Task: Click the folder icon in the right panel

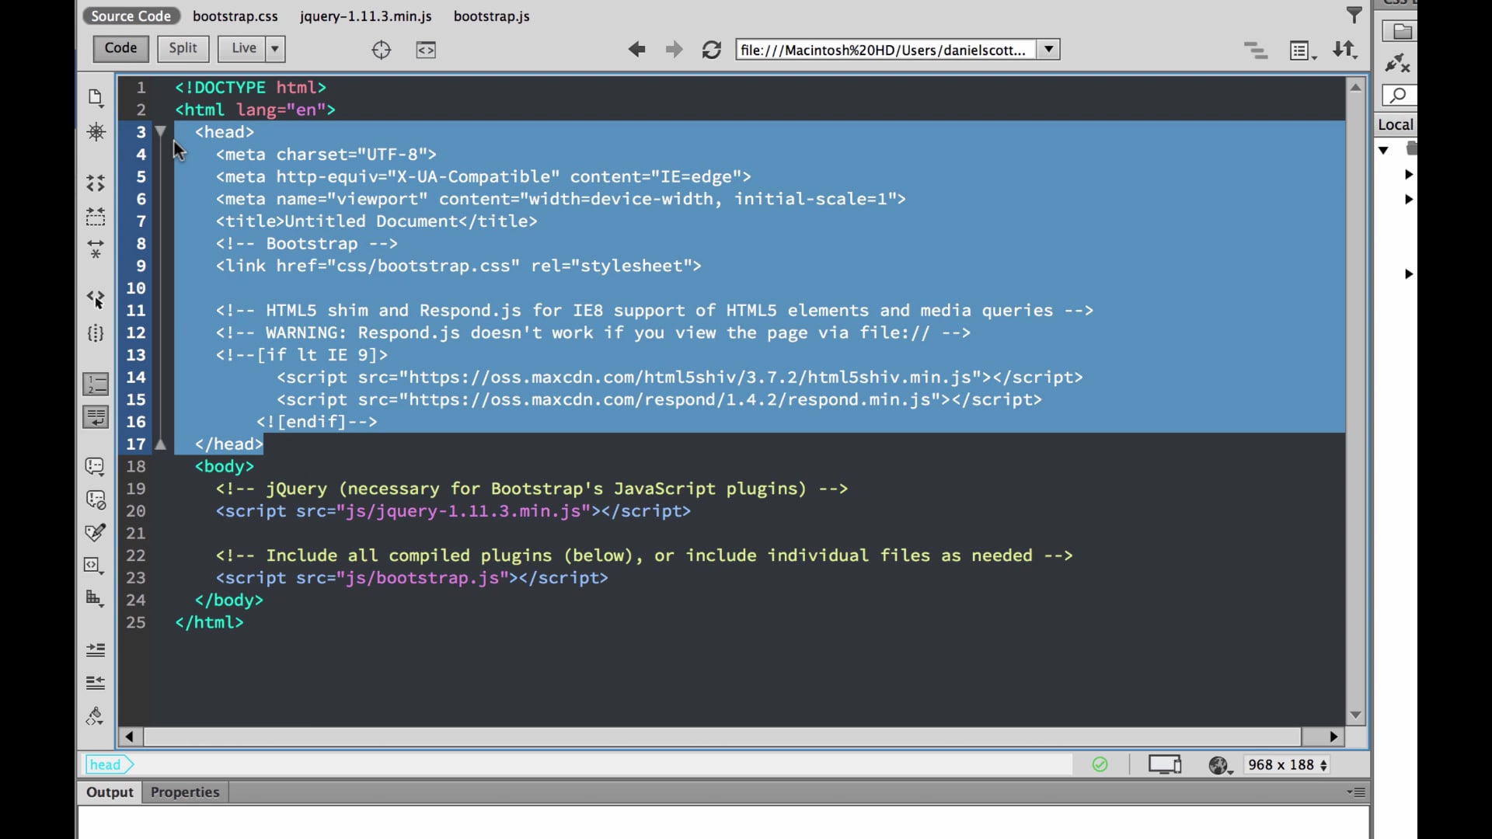Action: click(x=1401, y=31)
